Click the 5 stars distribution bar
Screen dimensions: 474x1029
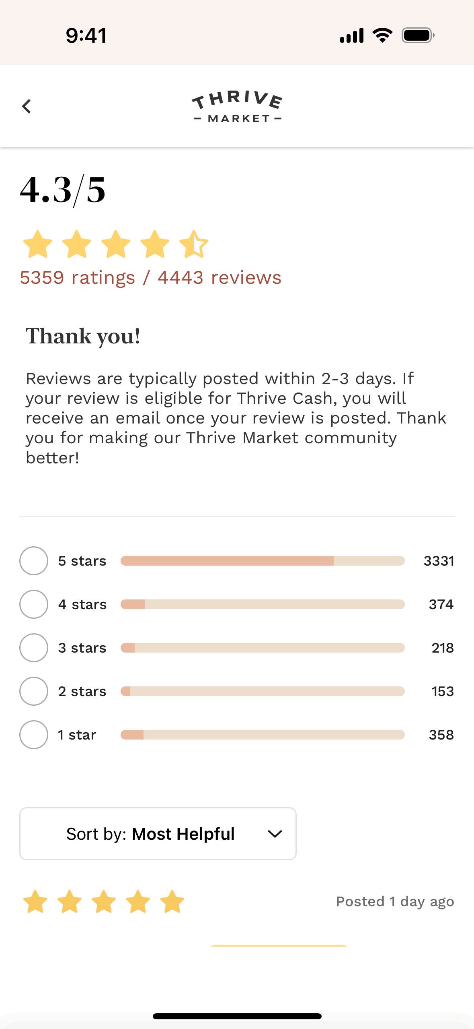click(263, 561)
